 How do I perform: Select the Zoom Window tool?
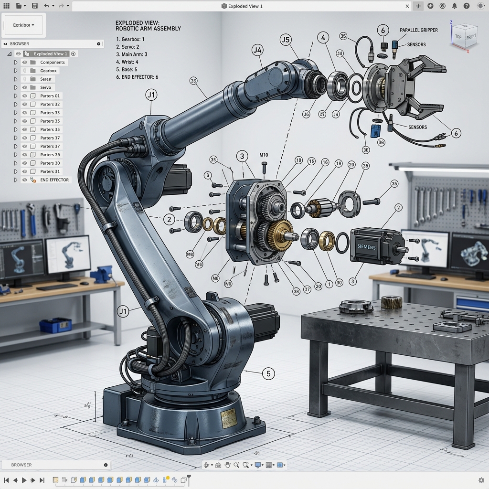[246, 465]
